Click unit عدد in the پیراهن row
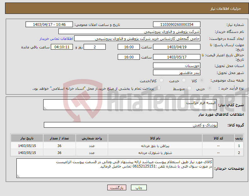 tap(92, 146)
